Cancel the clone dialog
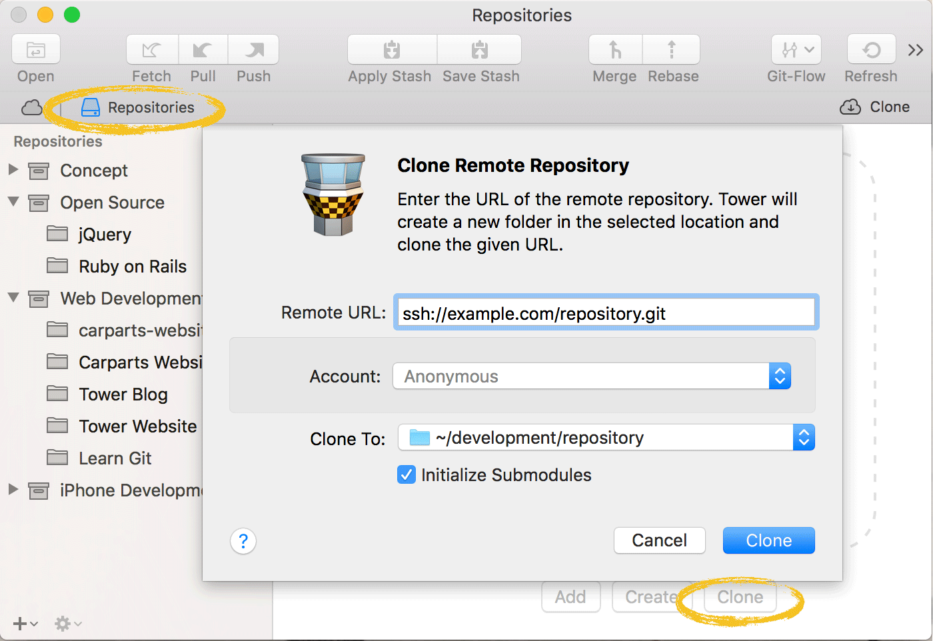933x641 pixels. point(659,540)
